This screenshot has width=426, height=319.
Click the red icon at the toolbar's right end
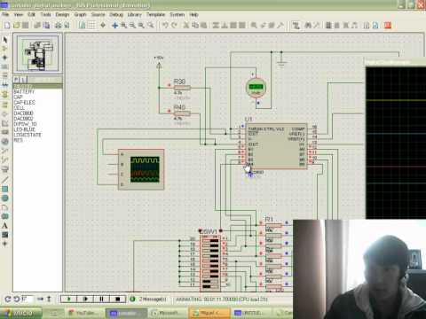point(388,26)
